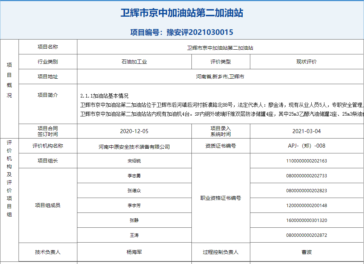Click the 项目简介 label

pyautogui.click(x=48, y=95)
